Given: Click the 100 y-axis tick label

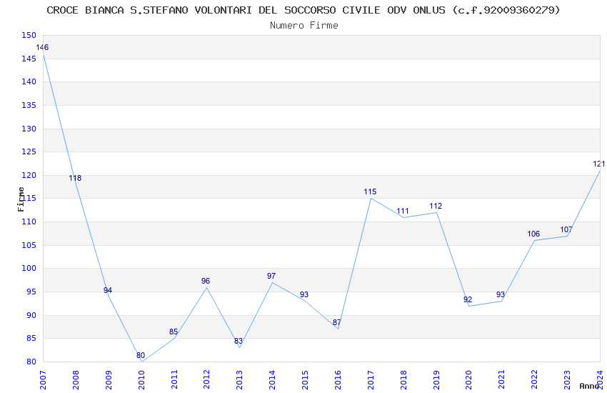Looking at the screenshot, I should point(29,269).
